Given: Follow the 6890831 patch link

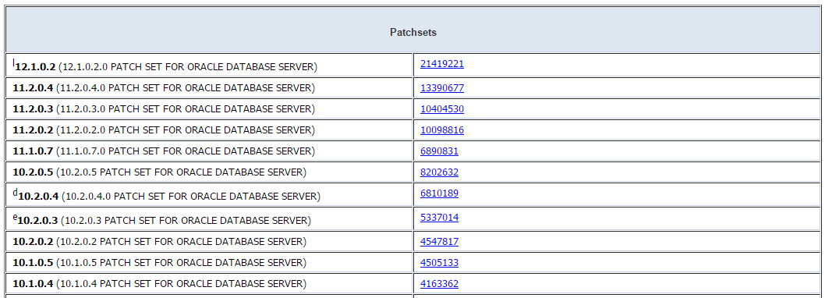Looking at the screenshot, I should [x=439, y=151].
